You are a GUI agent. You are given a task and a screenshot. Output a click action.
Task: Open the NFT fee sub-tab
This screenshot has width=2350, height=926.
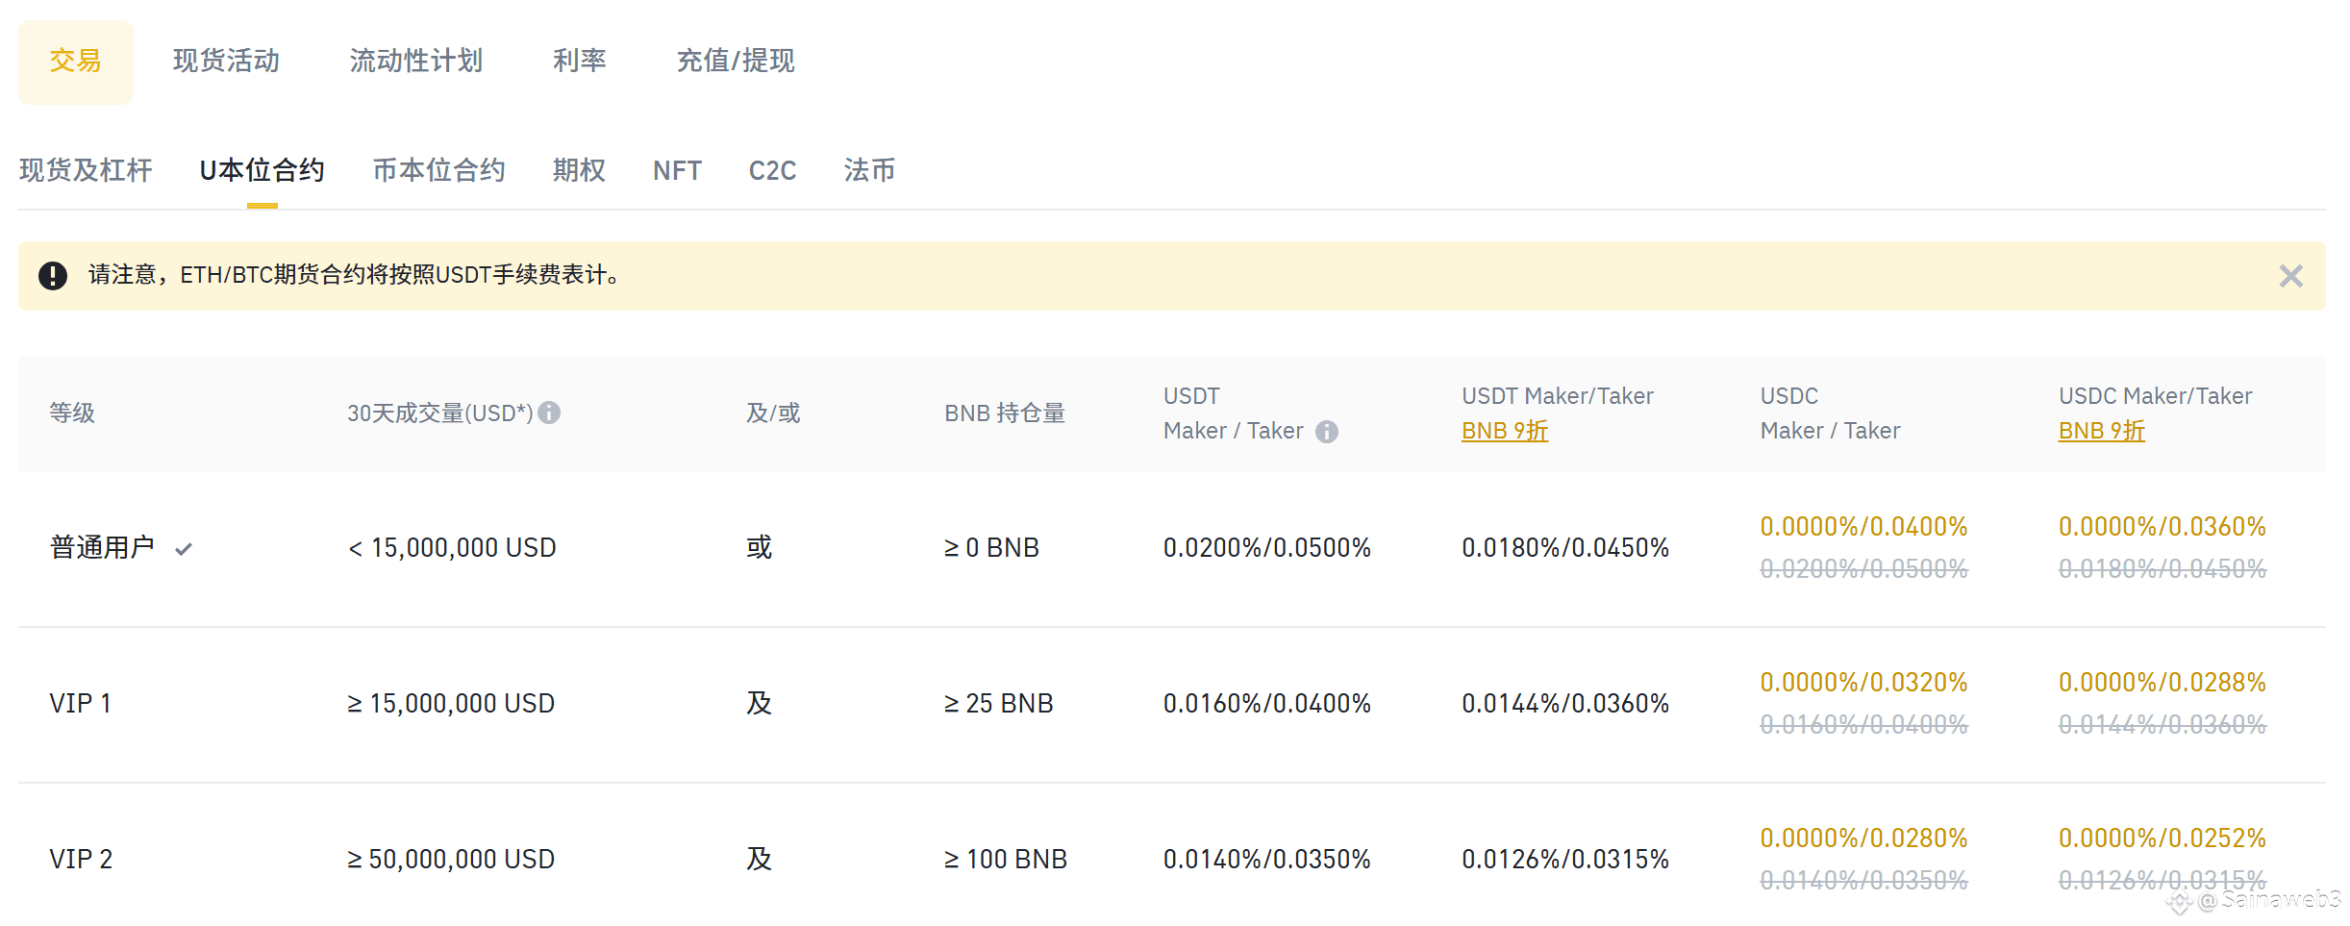coord(677,171)
